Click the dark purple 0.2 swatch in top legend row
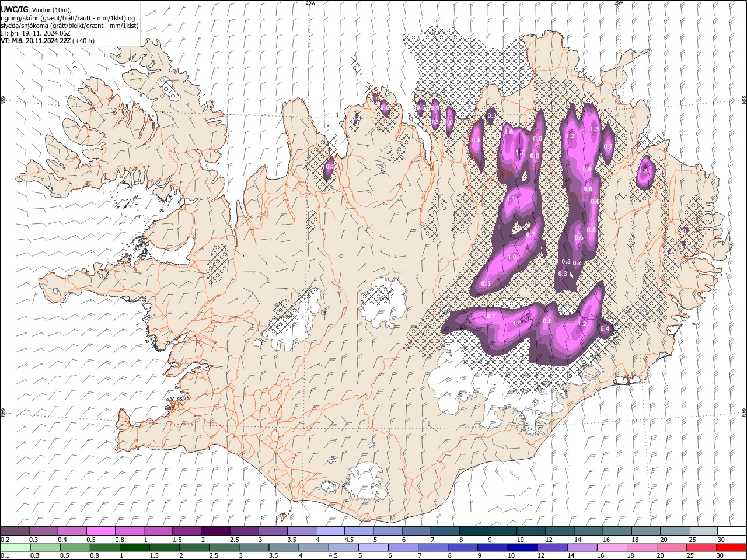The width and height of the screenshot is (747, 560). click(x=15, y=531)
